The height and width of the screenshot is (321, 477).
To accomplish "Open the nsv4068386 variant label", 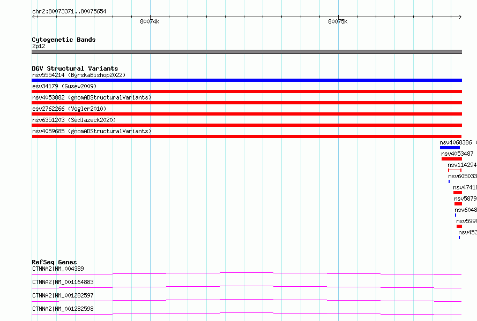I will [x=456, y=142].
